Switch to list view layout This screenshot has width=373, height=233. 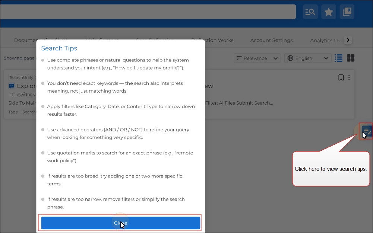(338, 58)
